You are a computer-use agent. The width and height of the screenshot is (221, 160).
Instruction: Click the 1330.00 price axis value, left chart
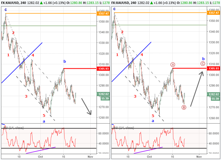click(x=103, y=43)
